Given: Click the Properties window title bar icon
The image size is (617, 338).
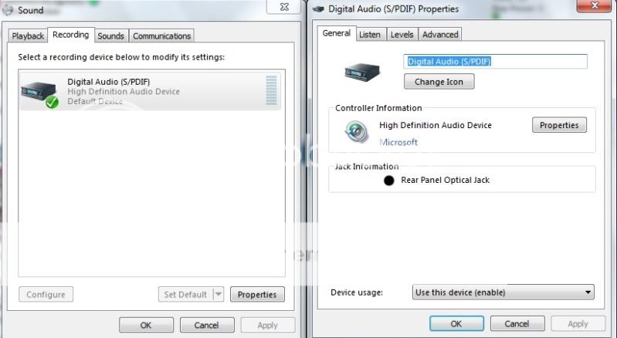Looking at the screenshot, I should tap(318, 9).
